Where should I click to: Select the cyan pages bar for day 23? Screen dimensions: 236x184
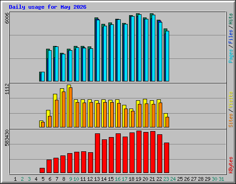(x=167, y=56)
